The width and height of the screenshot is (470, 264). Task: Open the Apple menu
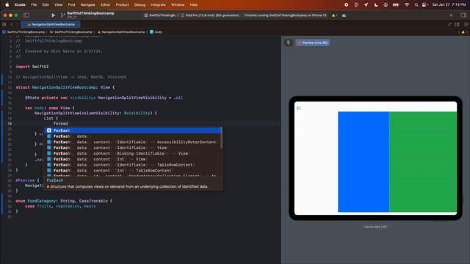pos(7,5)
